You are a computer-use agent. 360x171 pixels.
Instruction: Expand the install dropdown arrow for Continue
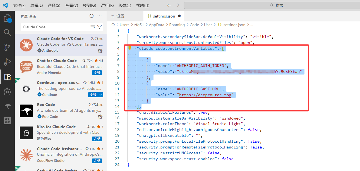click(x=101, y=95)
